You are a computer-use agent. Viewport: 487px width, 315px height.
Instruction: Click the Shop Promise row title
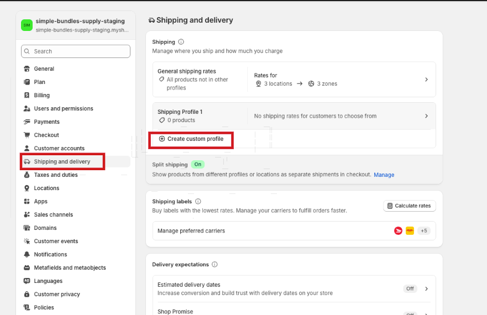tap(175, 312)
